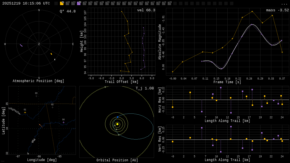Toggle the purple station 04 box in top bar

pyautogui.click(x=79, y=3)
